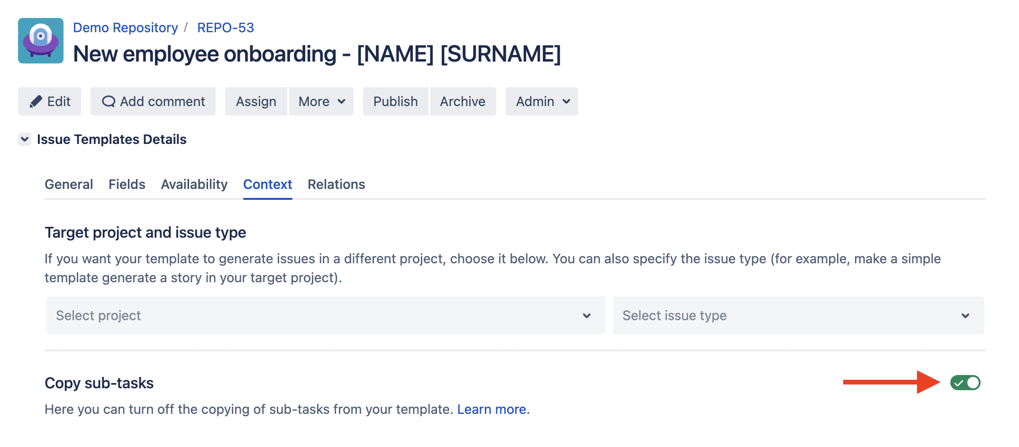Open the REPO-53 issue key link
The width and height of the screenshot is (1019, 447).
(226, 27)
